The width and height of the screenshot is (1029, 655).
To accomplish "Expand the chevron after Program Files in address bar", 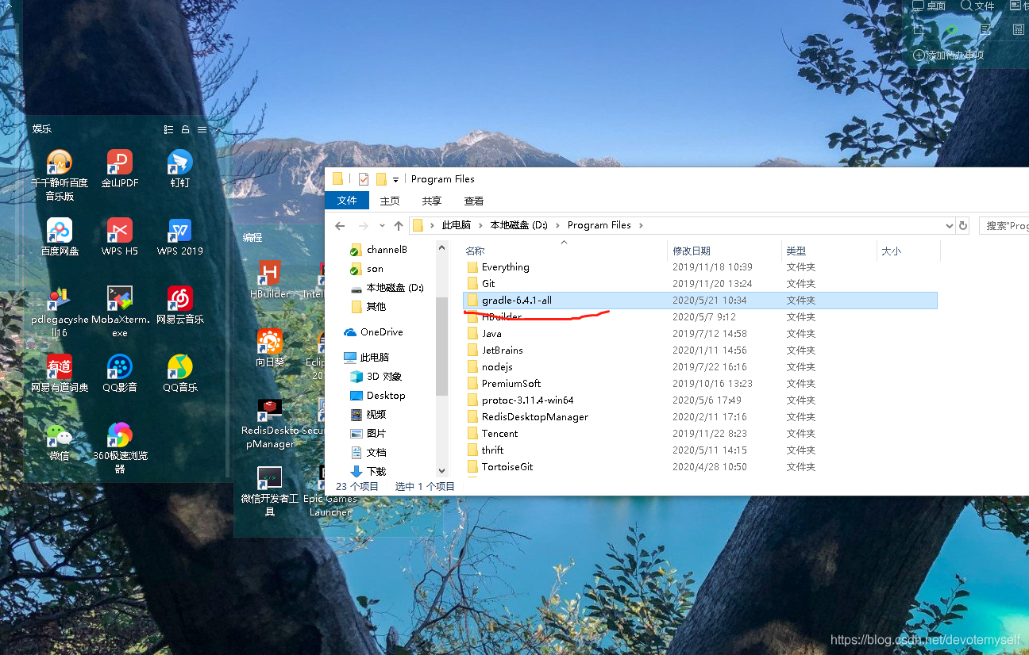I will [x=641, y=225].
